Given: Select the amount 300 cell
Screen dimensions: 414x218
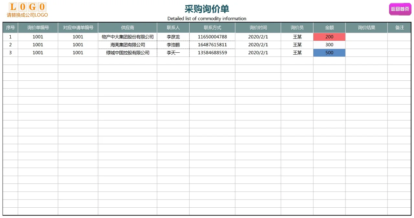Looking at the screenshot, I should click(x=329, y=45).
